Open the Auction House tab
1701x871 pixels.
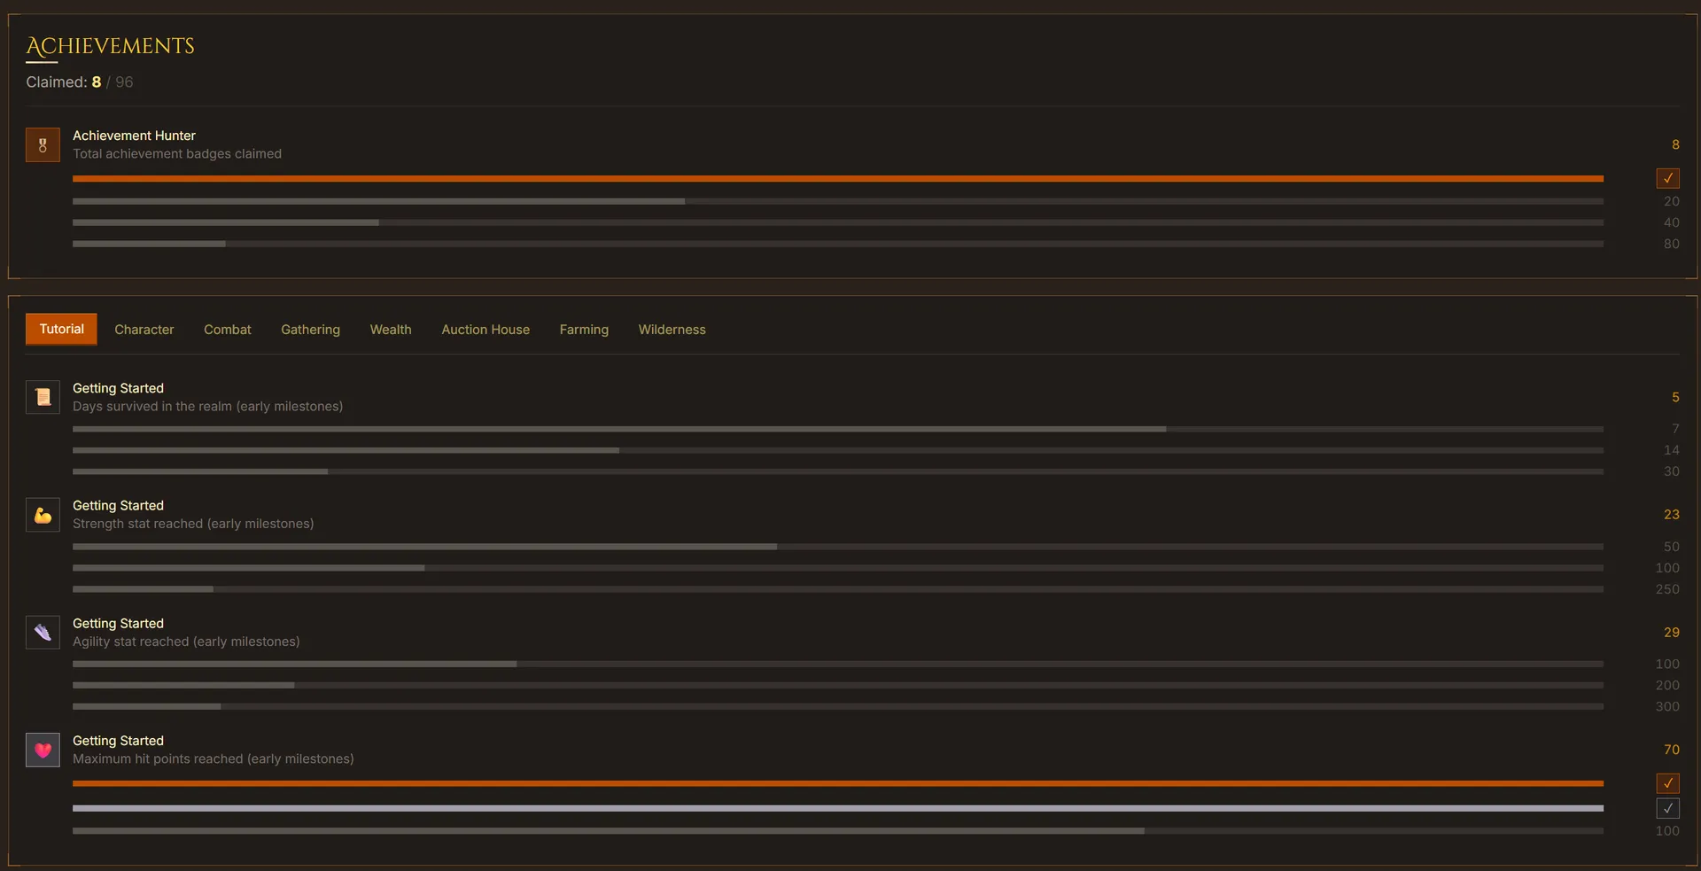[485, 330]
